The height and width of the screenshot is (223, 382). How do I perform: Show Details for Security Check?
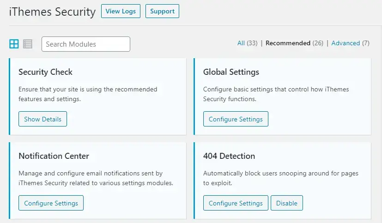point(42,119)
